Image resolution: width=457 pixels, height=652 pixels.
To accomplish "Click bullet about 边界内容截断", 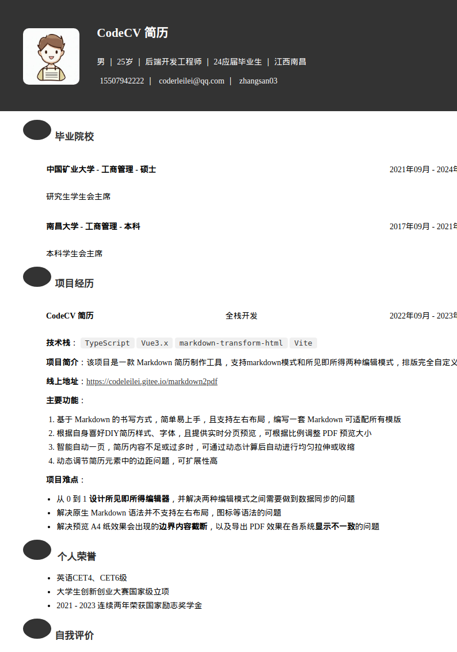I will tap(218, 526).
